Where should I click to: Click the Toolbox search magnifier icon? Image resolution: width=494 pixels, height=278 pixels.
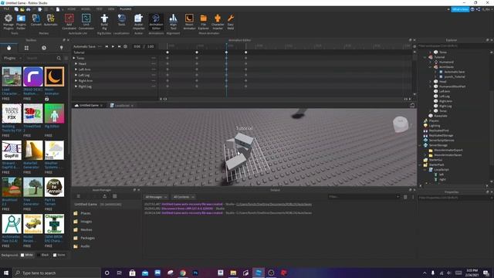point(59,59)
